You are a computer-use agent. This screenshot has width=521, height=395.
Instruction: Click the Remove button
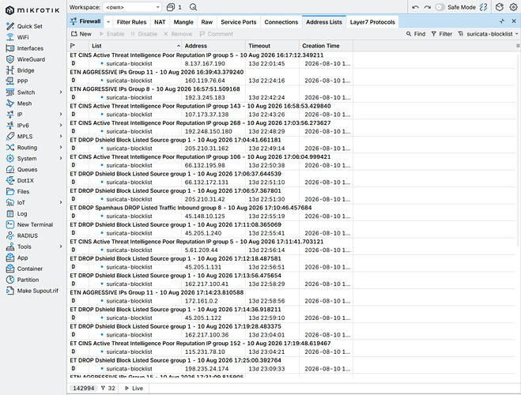coord(178,34)
